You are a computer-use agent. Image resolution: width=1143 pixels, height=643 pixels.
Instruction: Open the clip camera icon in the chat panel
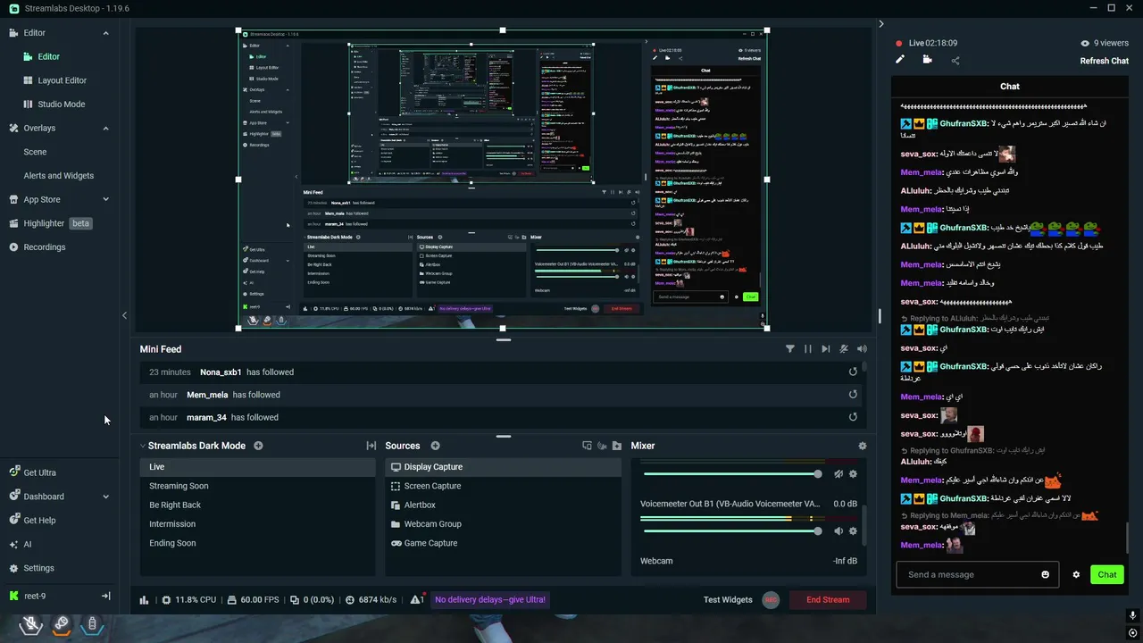pyautogui.click(x=927, y=60)
